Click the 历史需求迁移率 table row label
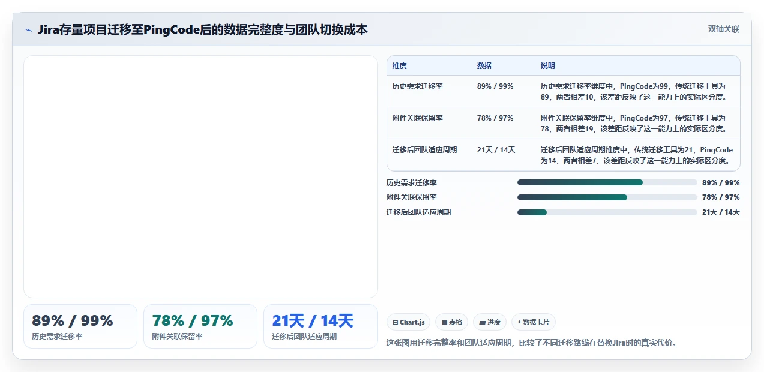 [417, 86]
